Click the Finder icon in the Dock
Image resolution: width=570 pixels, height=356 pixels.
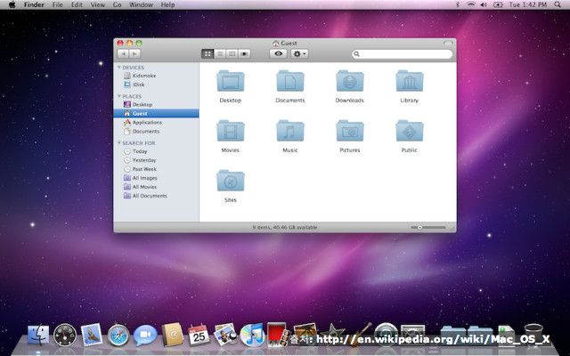38,335
